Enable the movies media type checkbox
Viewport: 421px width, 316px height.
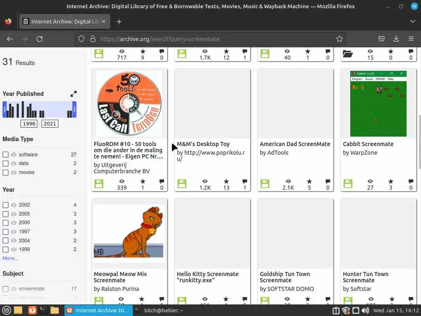click(x=5, y=172)
